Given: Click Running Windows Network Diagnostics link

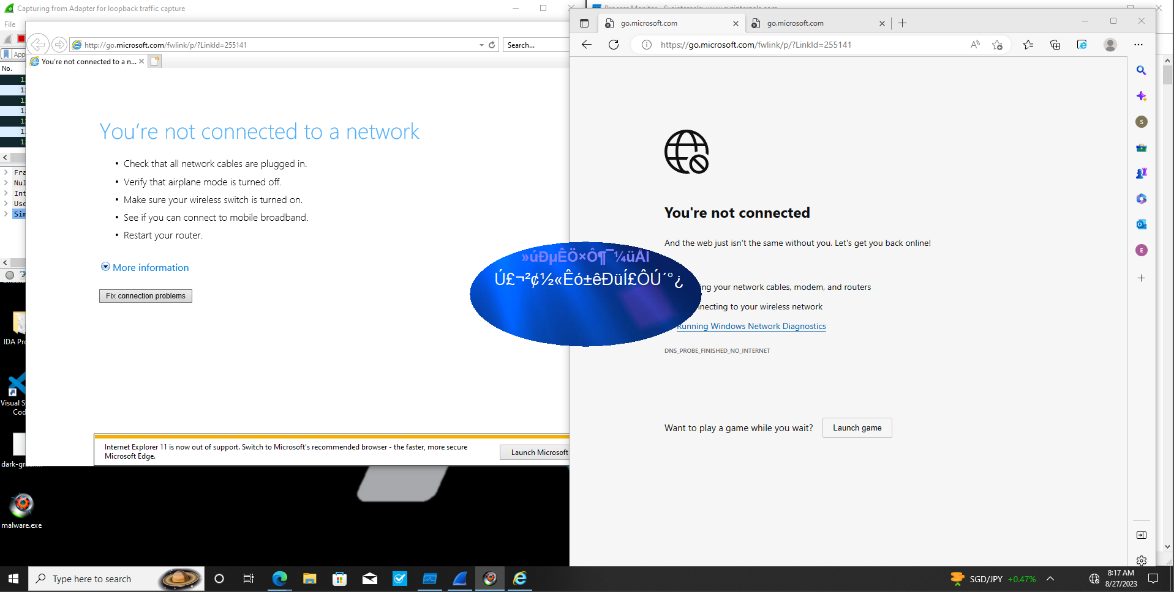Looking at the screenshot, I should tap(751, 327).
